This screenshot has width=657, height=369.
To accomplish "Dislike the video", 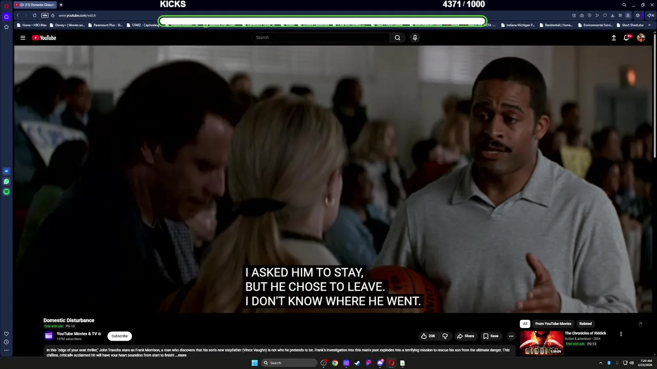I will point(445,336).
